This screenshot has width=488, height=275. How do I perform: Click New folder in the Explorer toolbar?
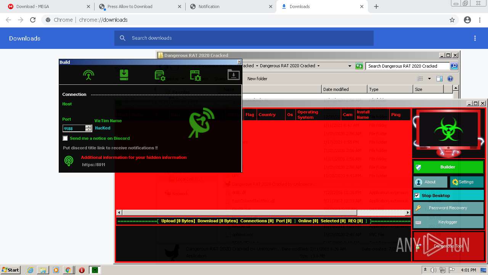pyautogui.click(x=257, y=79)
